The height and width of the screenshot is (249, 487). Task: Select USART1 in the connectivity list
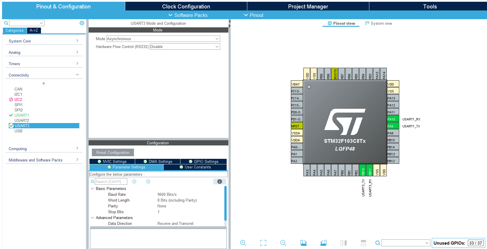click(22, 115)
